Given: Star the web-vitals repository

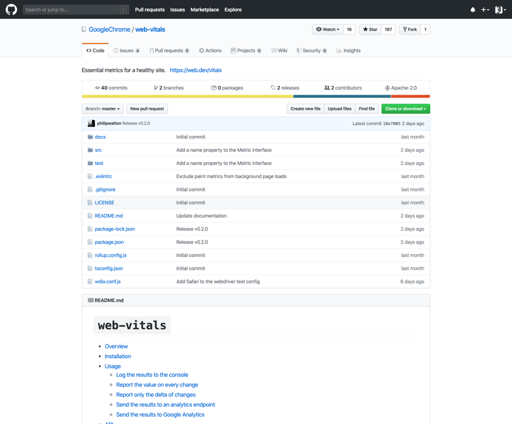Looking at the screenshot, I should (370, 29).
